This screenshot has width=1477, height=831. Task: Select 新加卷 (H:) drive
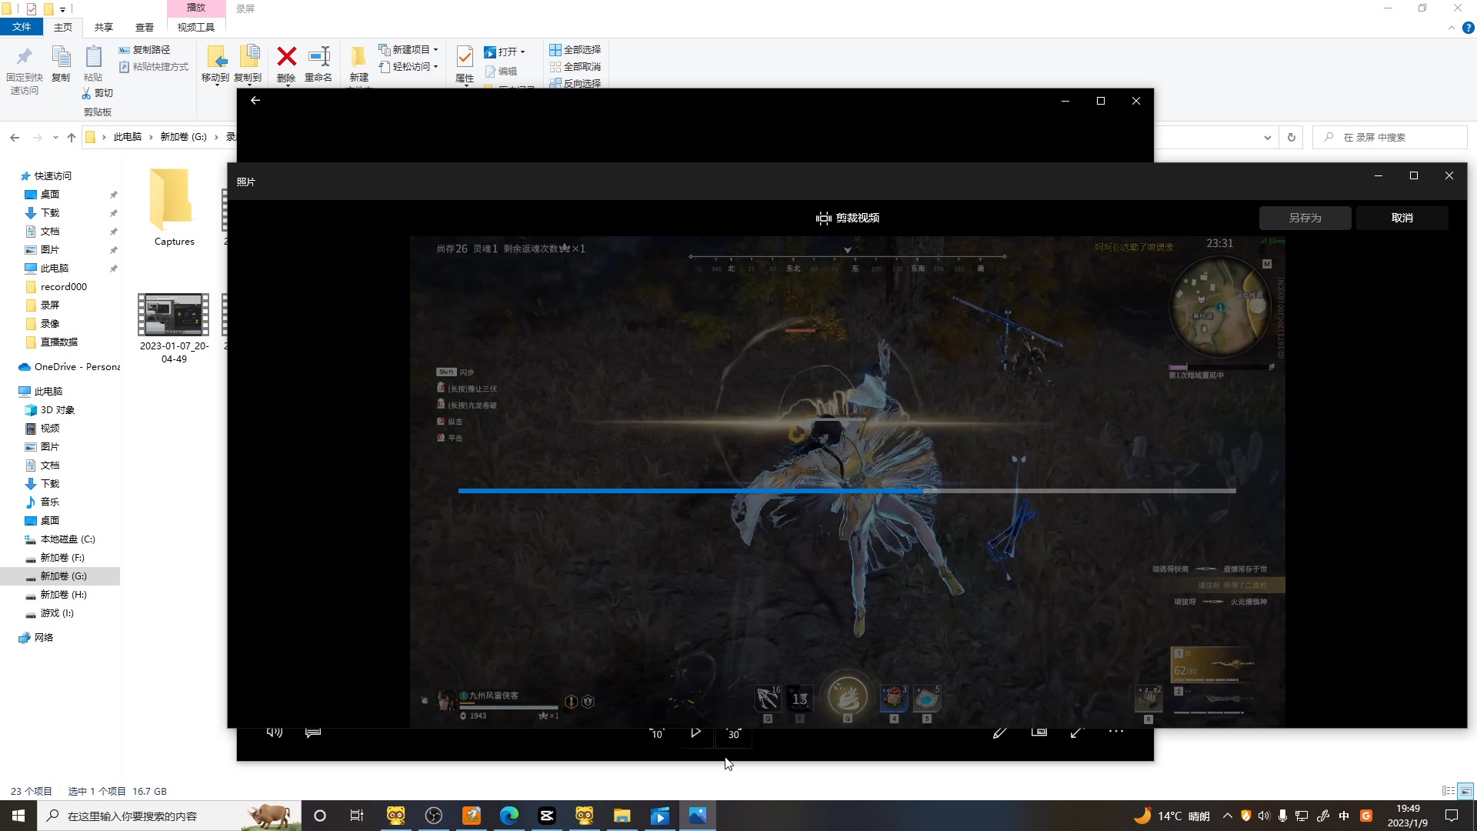(x=63, y=595)
